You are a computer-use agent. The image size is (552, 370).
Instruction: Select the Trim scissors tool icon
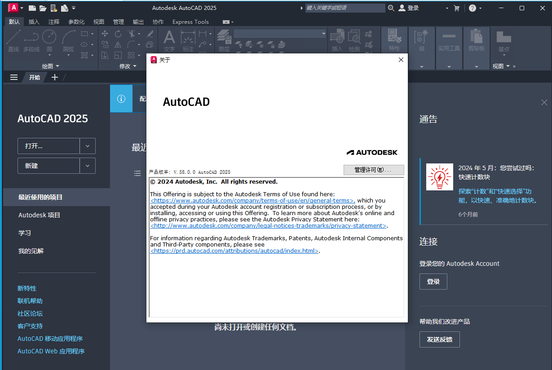pos(131,34)
